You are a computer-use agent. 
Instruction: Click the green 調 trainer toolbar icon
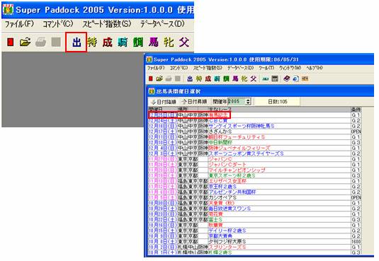click(137, 42)
